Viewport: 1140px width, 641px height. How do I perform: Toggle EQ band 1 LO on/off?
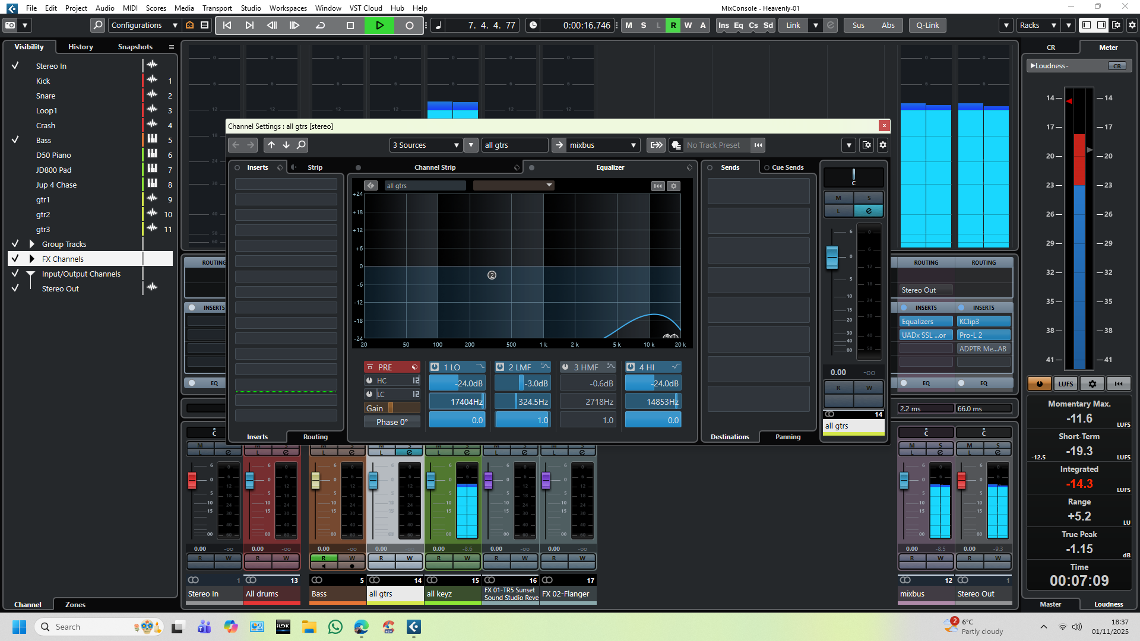point(435,367)
